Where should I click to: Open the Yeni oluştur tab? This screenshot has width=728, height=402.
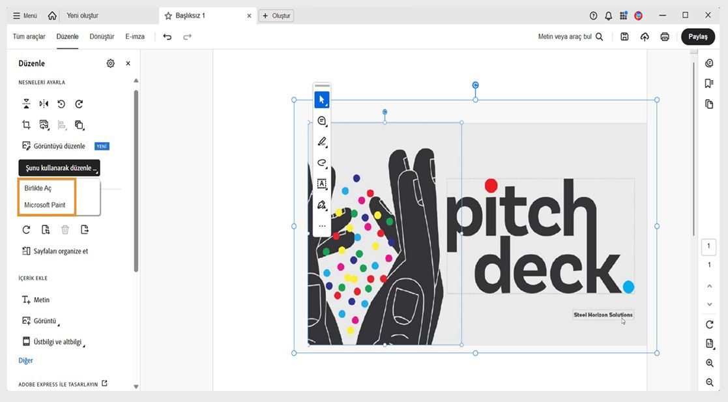83,16
